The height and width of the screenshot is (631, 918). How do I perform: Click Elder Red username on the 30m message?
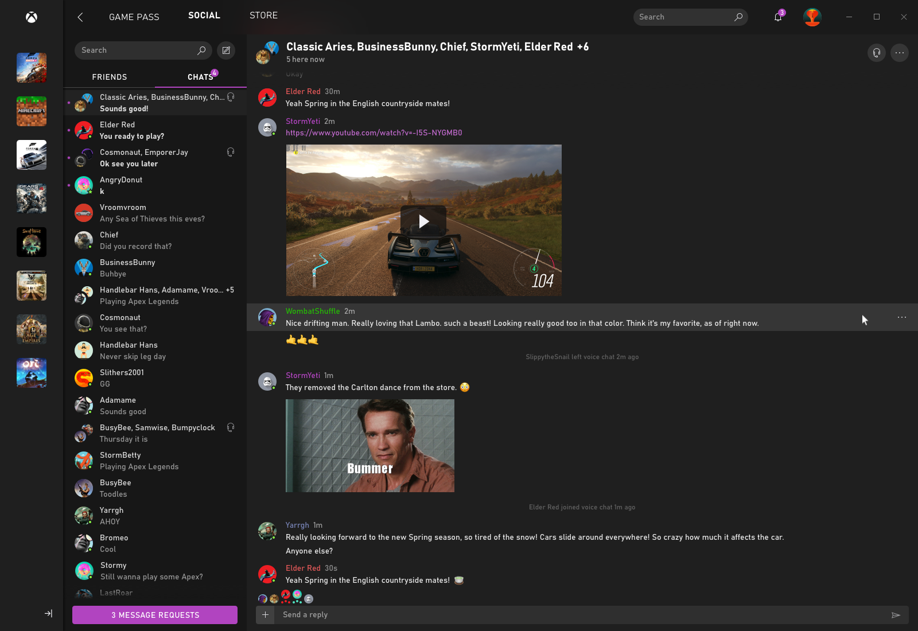[x=303, y=92]
